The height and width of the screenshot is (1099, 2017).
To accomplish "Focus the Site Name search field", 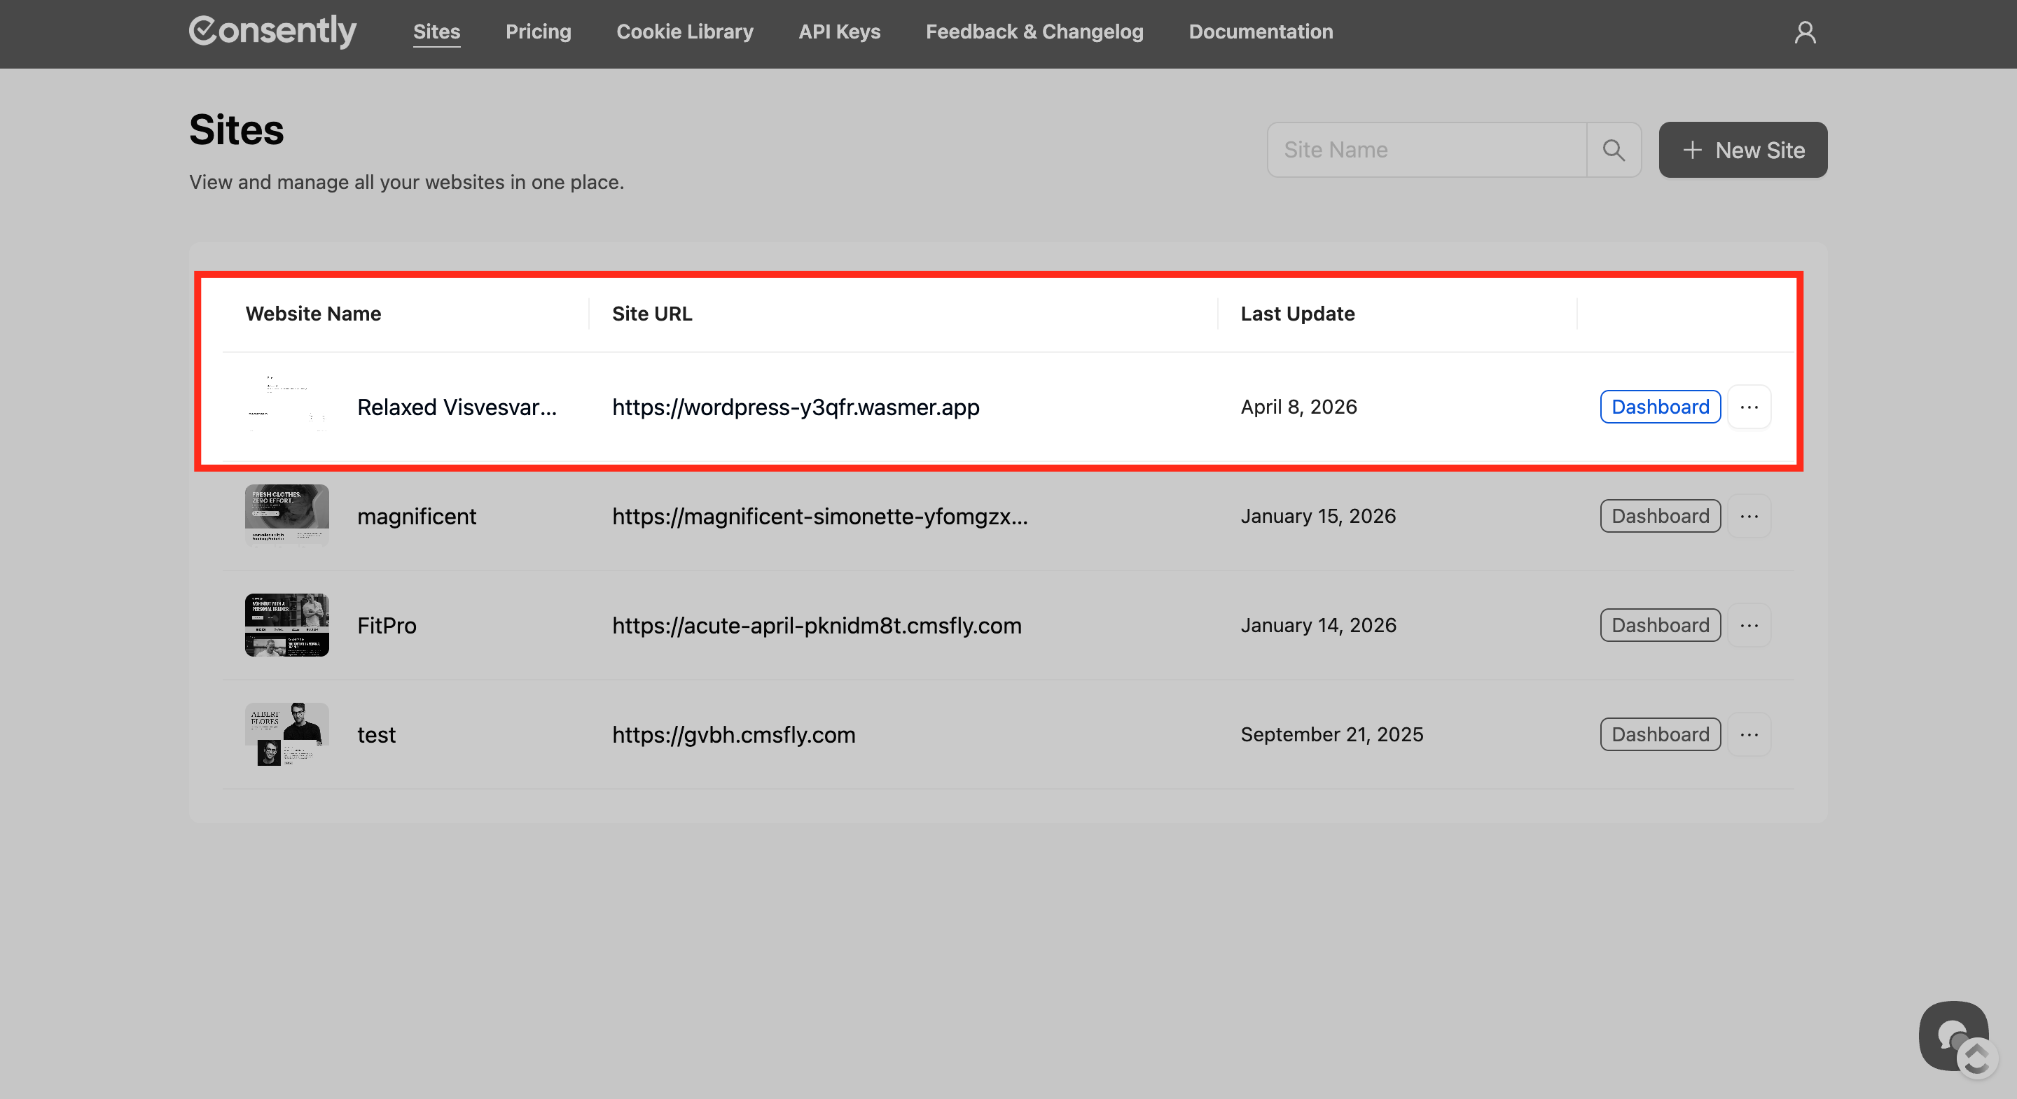I will click(1427, 150).
